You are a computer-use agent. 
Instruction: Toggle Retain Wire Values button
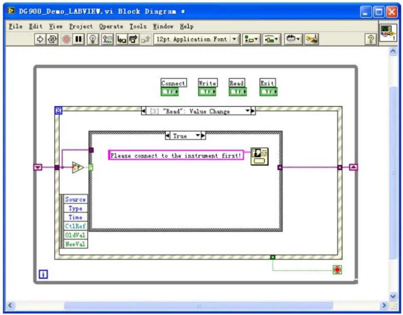107,39
